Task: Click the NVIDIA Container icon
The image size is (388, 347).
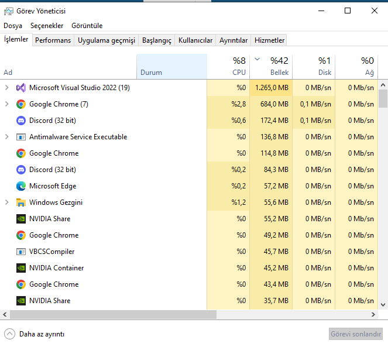Action: click(21, 268)
